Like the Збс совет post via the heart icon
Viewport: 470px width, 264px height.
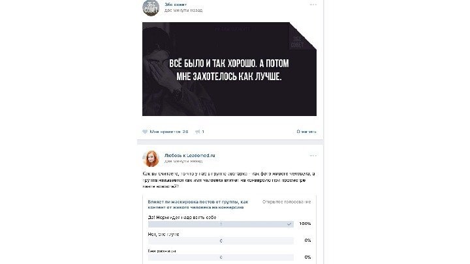coord(145,132)
